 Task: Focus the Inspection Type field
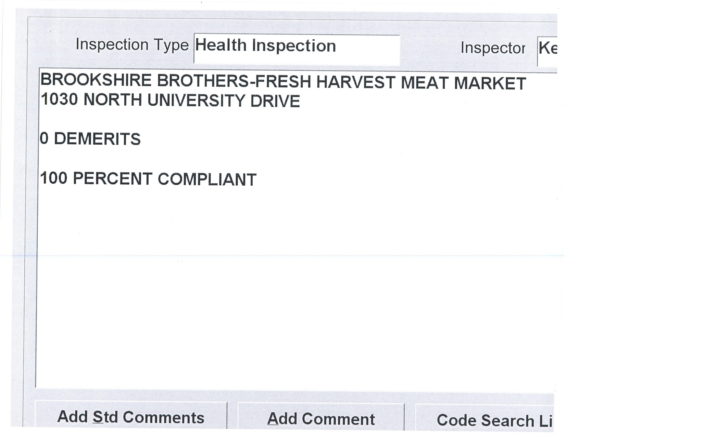pos(297,49)
